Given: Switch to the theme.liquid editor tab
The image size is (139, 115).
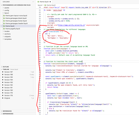Looking at the screenshot, I should 44,2.
